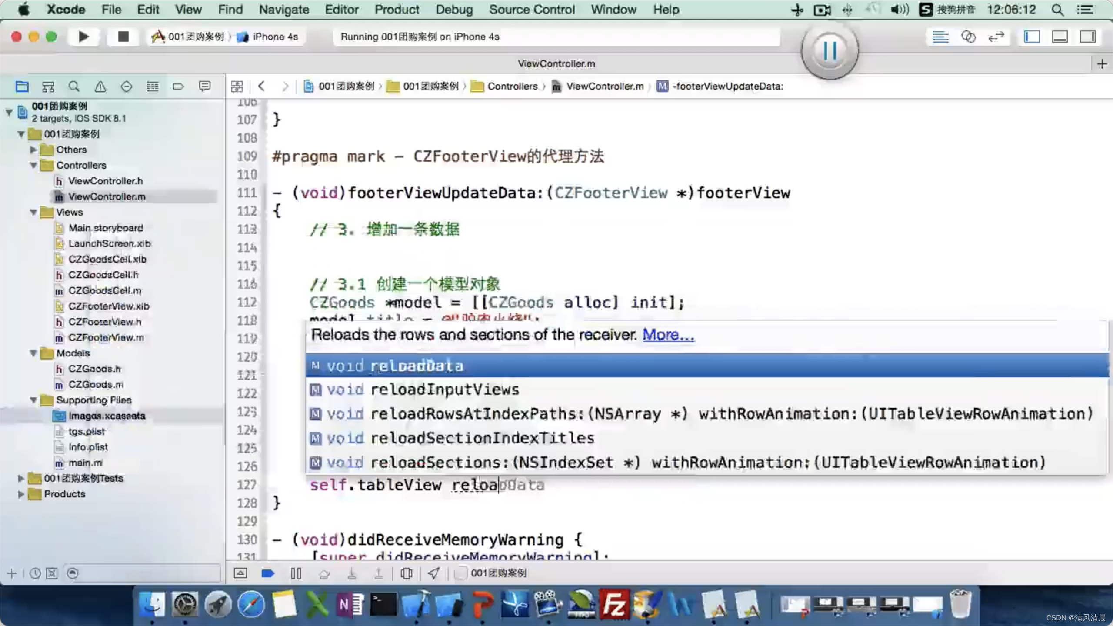This screenshot has width=1113, height=626.
Task: Click the Issue navigator icon
Action: coord(100,87)
